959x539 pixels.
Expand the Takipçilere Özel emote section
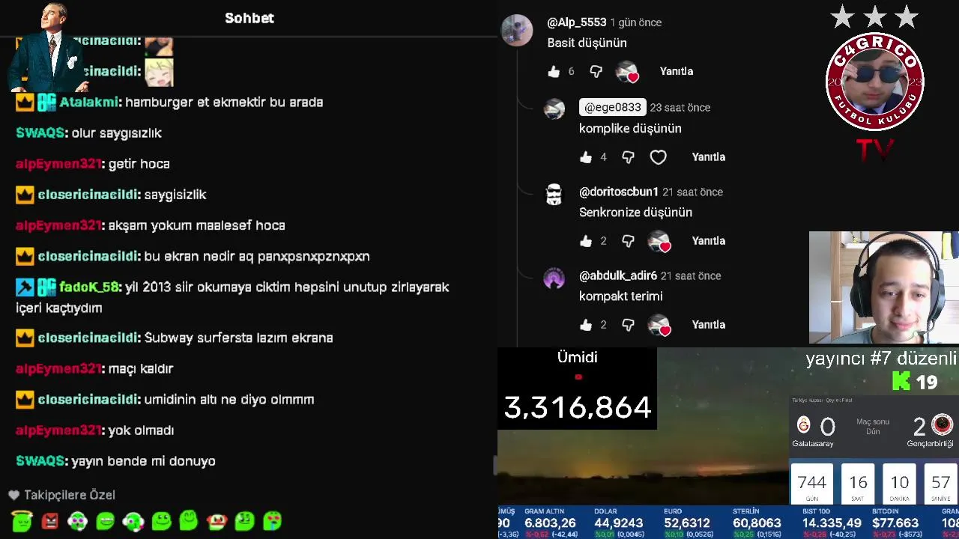[61, 495]
